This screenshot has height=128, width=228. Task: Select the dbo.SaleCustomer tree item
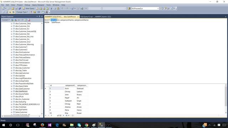[22, 89]
